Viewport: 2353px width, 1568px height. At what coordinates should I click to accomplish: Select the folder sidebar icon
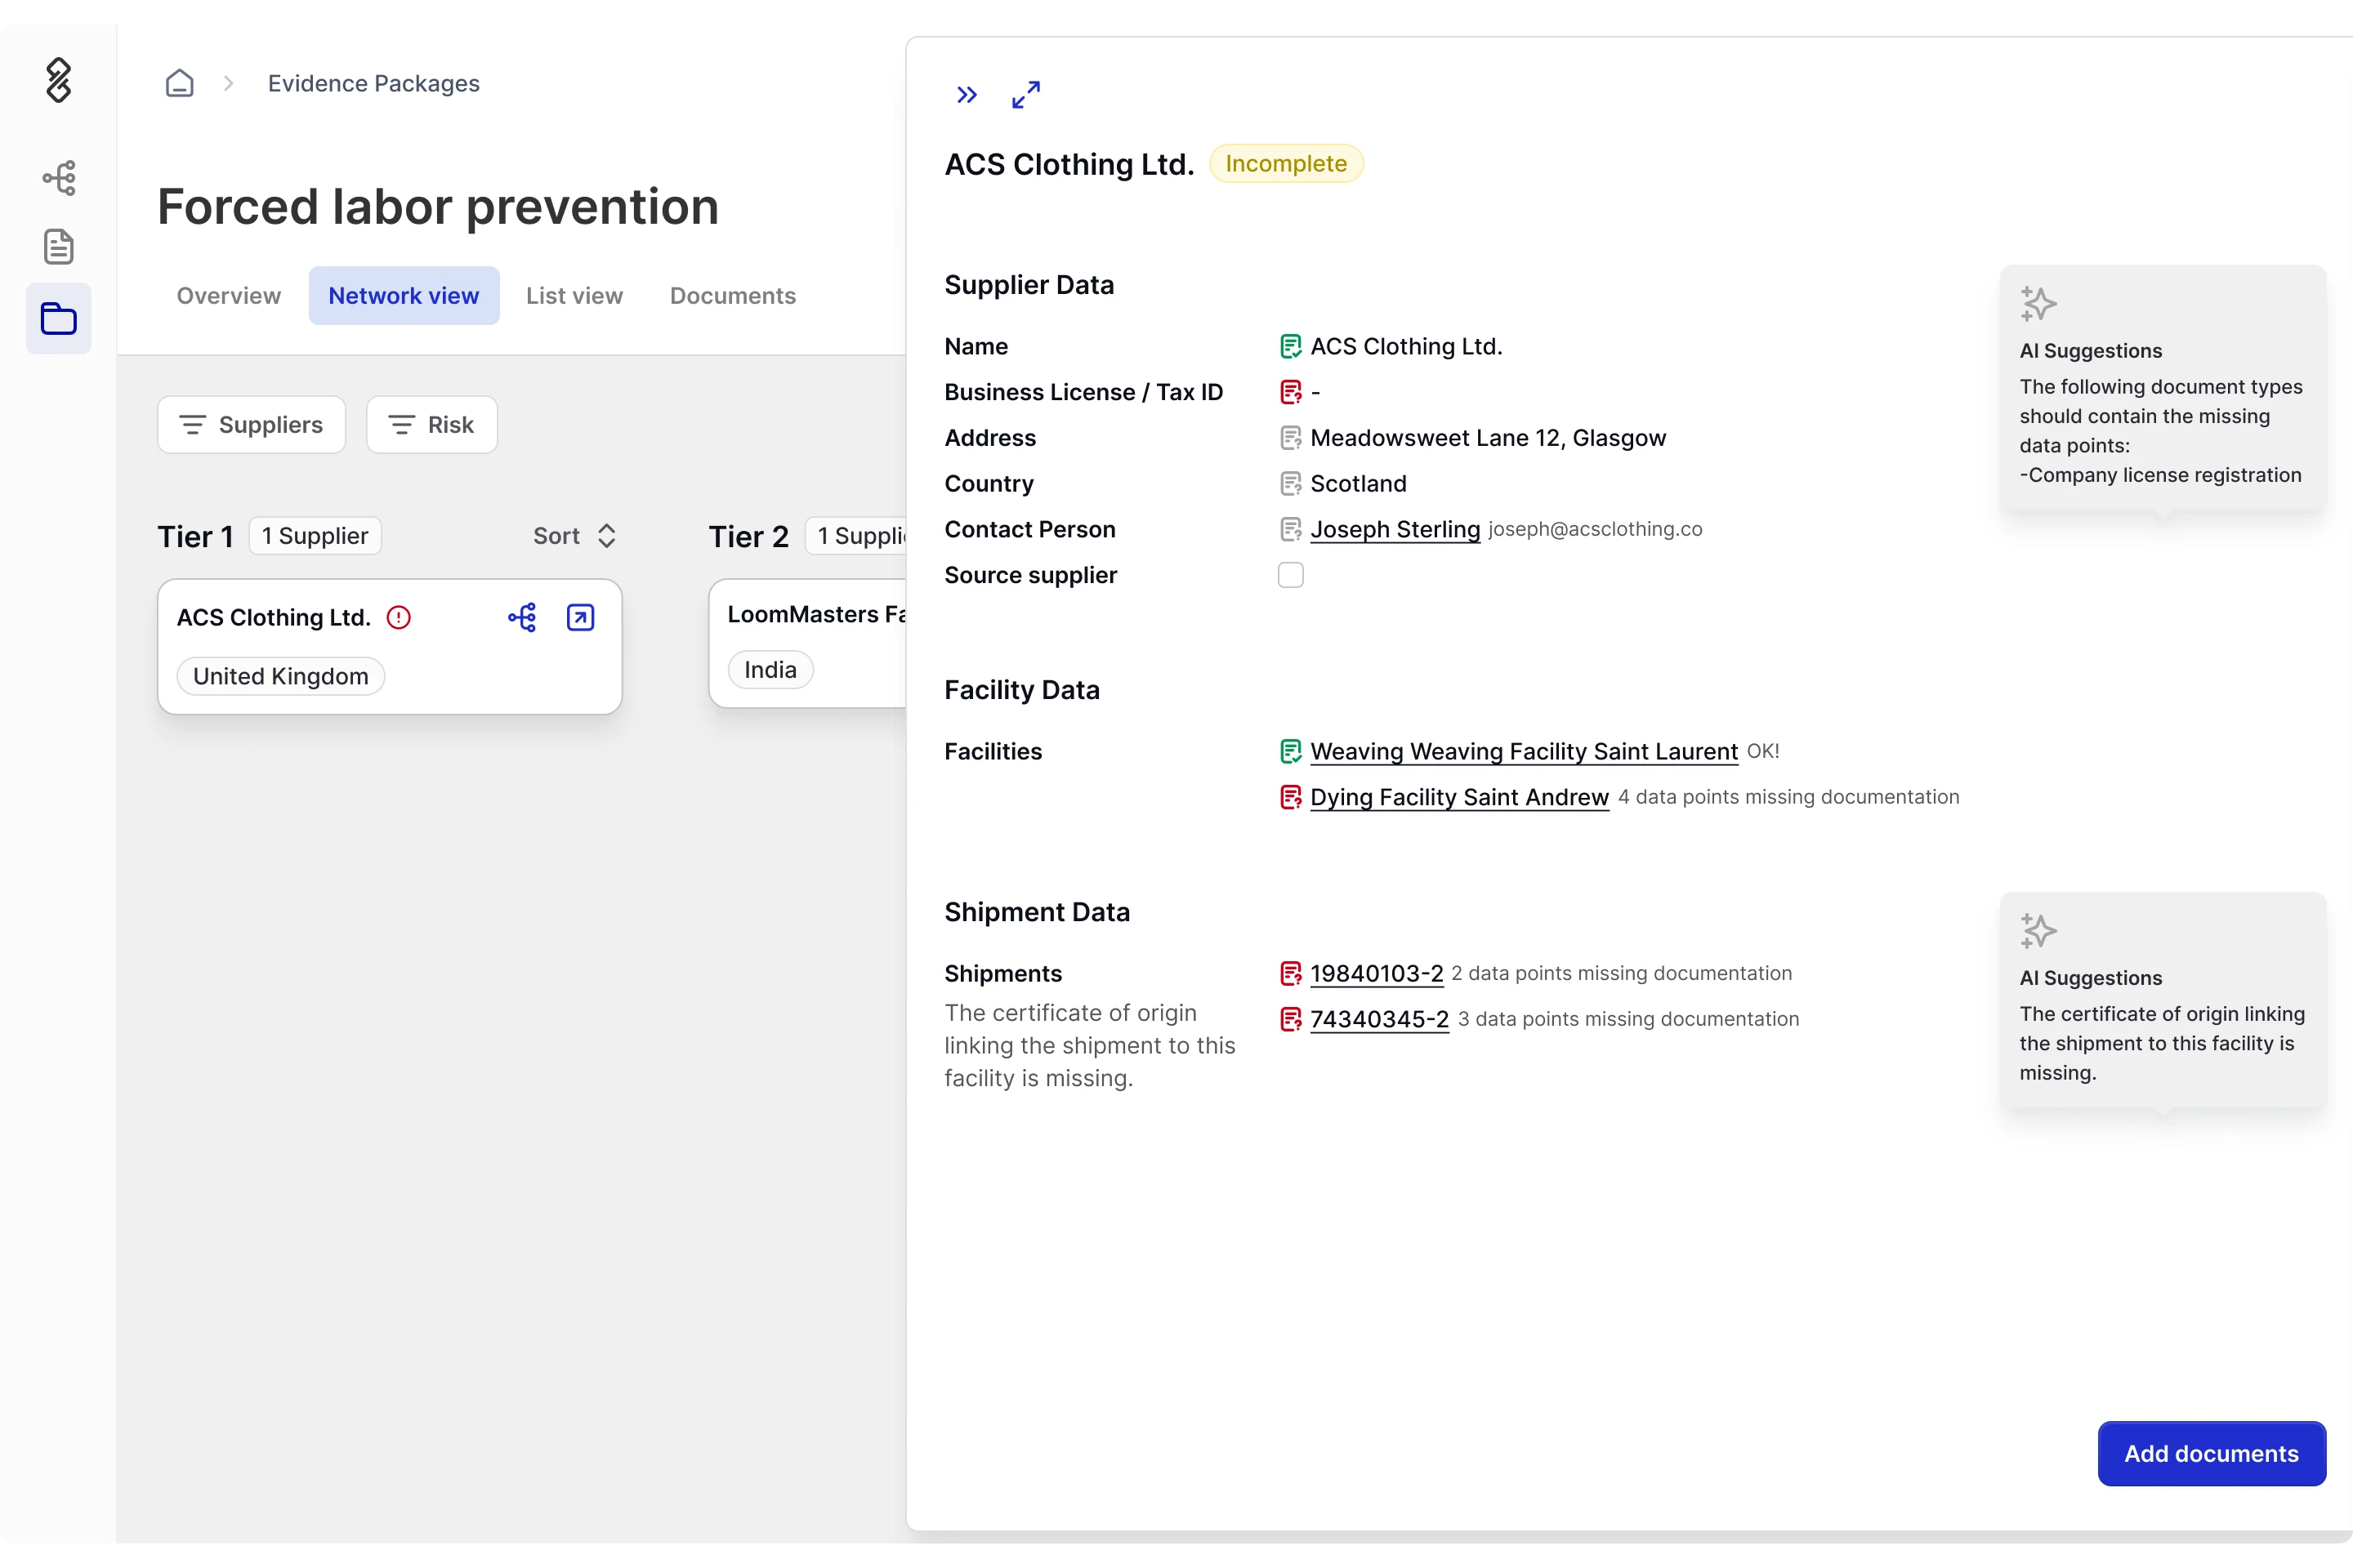coord(59,319)
